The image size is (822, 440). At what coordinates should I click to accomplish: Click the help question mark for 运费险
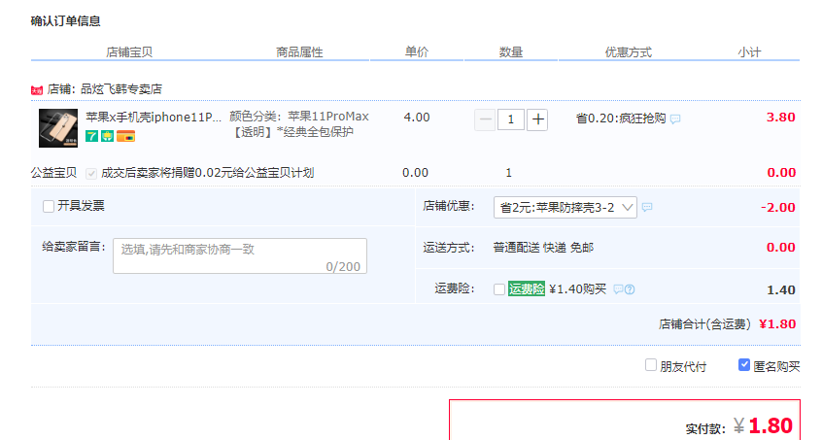point(630,289)
